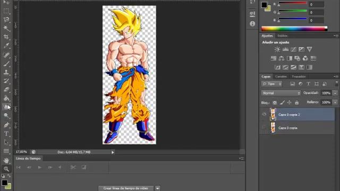Filter layers by type layers
Viewport: 340px width, 191px height.
click(308, 84)
